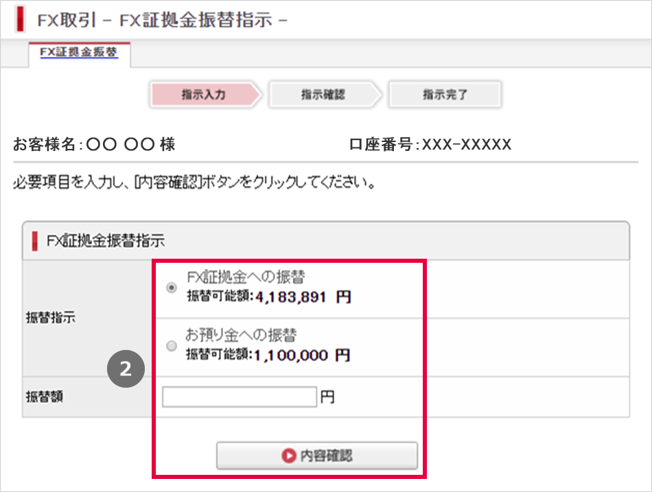The height and width of the screenshot is (492, 652).
Task: Click red bar icon in FX証拠金振替指示 panel header
Action: [x=36, y=241]
